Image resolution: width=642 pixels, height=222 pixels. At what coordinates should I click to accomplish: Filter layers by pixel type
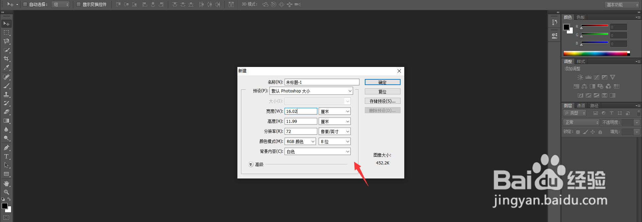pos(596,113)
